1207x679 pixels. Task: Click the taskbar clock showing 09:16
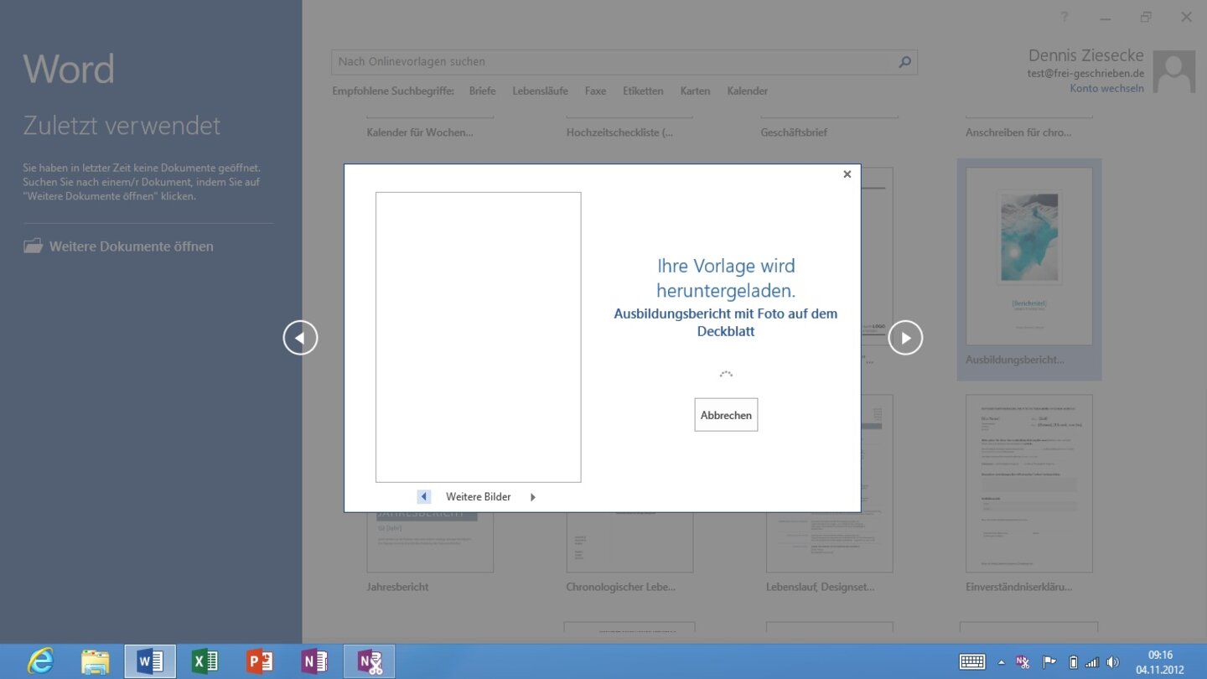pos(1160,661)
